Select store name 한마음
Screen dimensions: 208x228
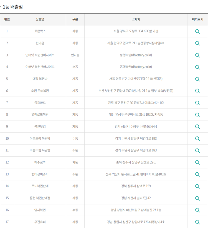coord(40,43)
